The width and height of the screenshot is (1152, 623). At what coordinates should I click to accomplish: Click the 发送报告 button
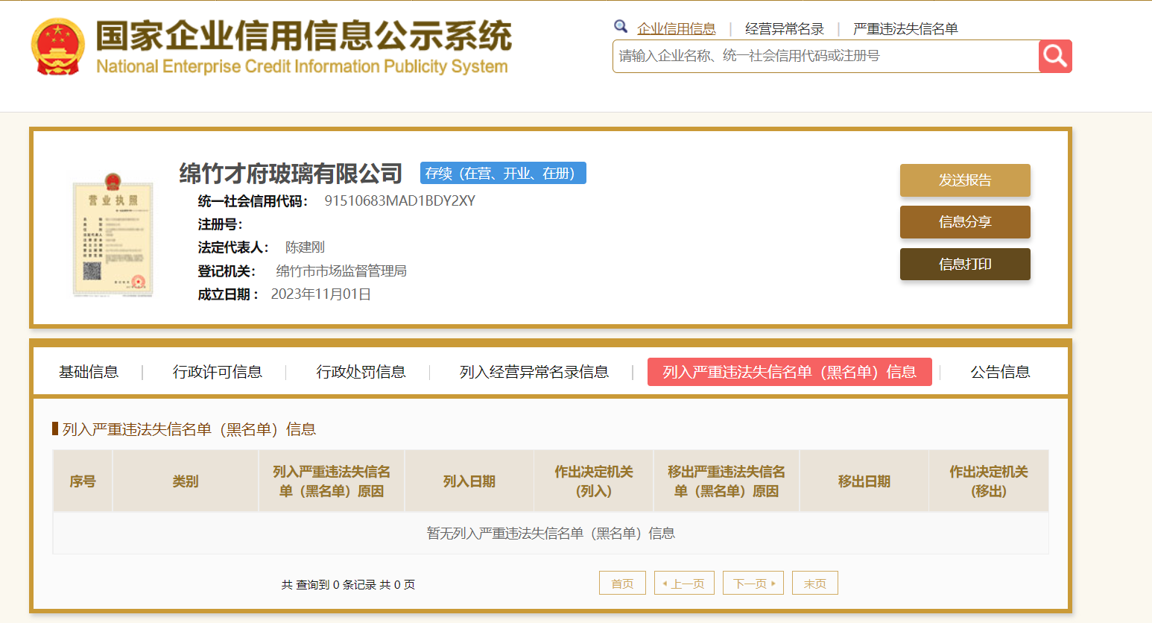965,180
